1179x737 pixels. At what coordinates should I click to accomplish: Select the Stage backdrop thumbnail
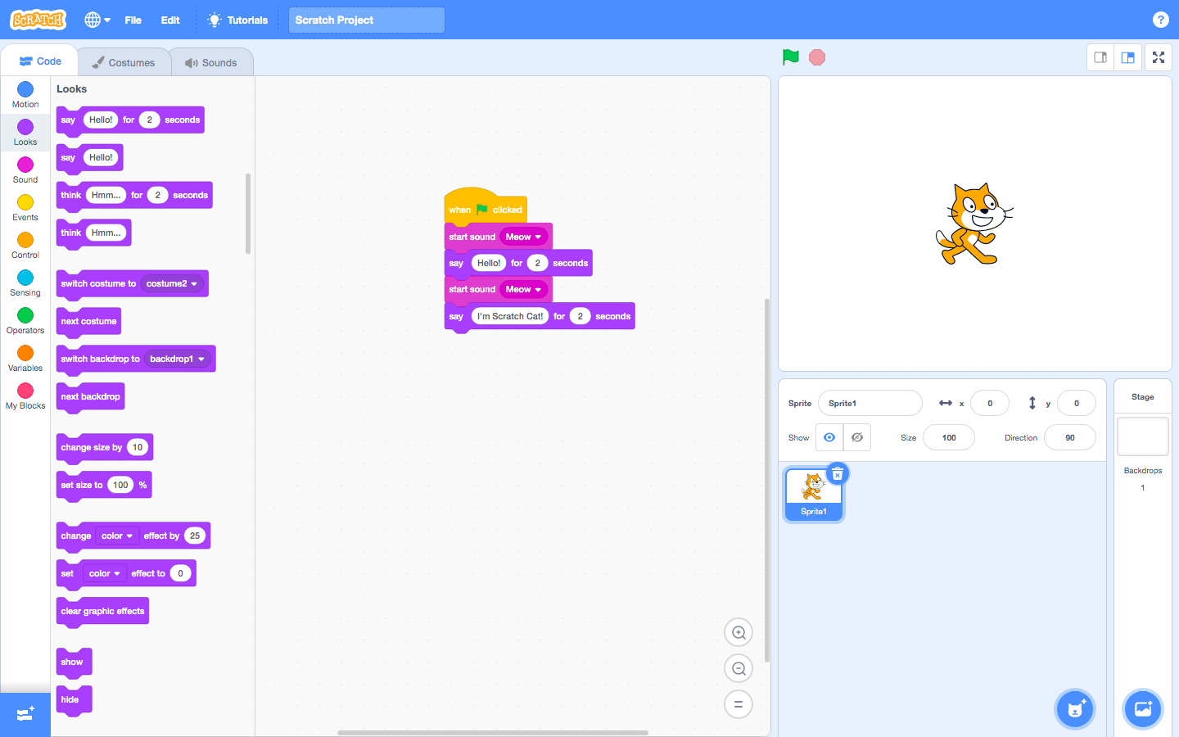1143,436
